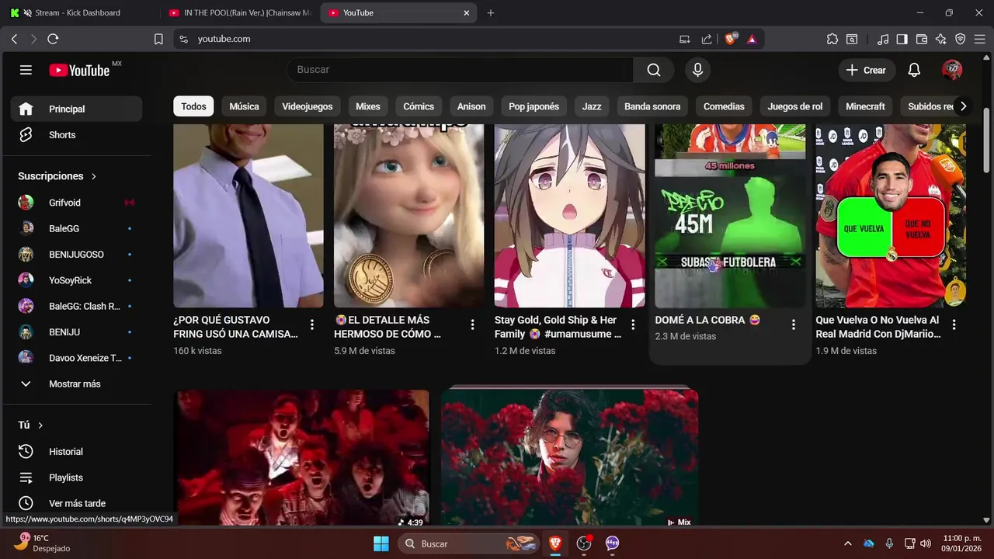Viewport: 994px width, 559px height.
Task: Open YoSoyRick subscription channel
Action: click(76, 280)
